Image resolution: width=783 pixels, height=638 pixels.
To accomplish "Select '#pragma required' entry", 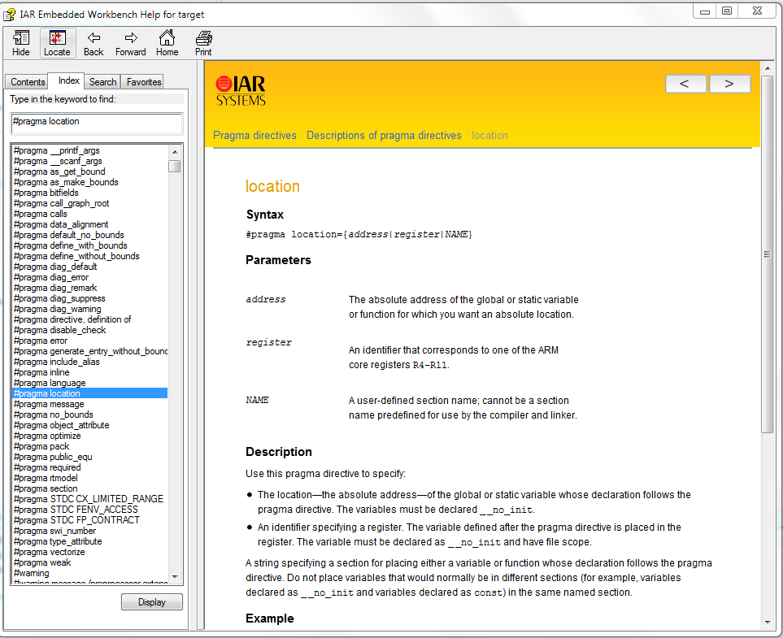I will tap(47, 467).
